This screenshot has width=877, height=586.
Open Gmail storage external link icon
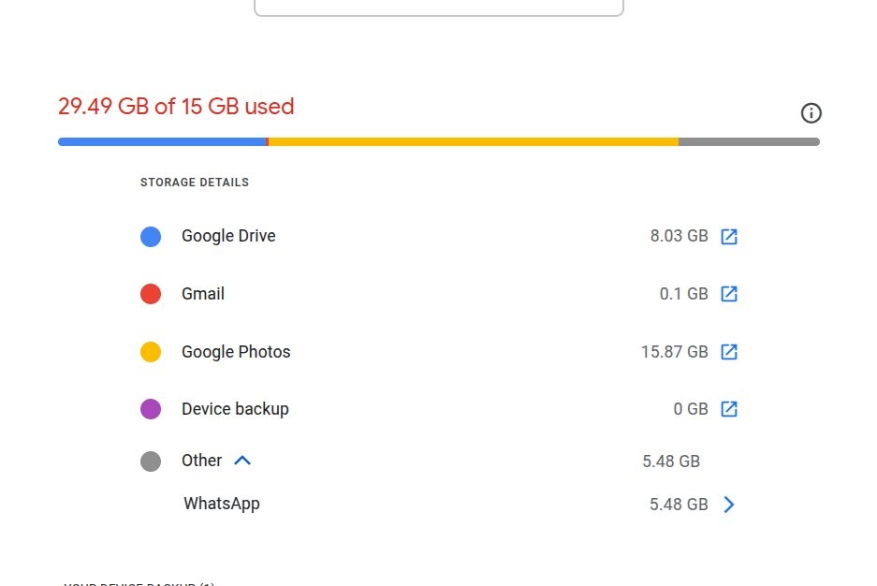(729, 294)
